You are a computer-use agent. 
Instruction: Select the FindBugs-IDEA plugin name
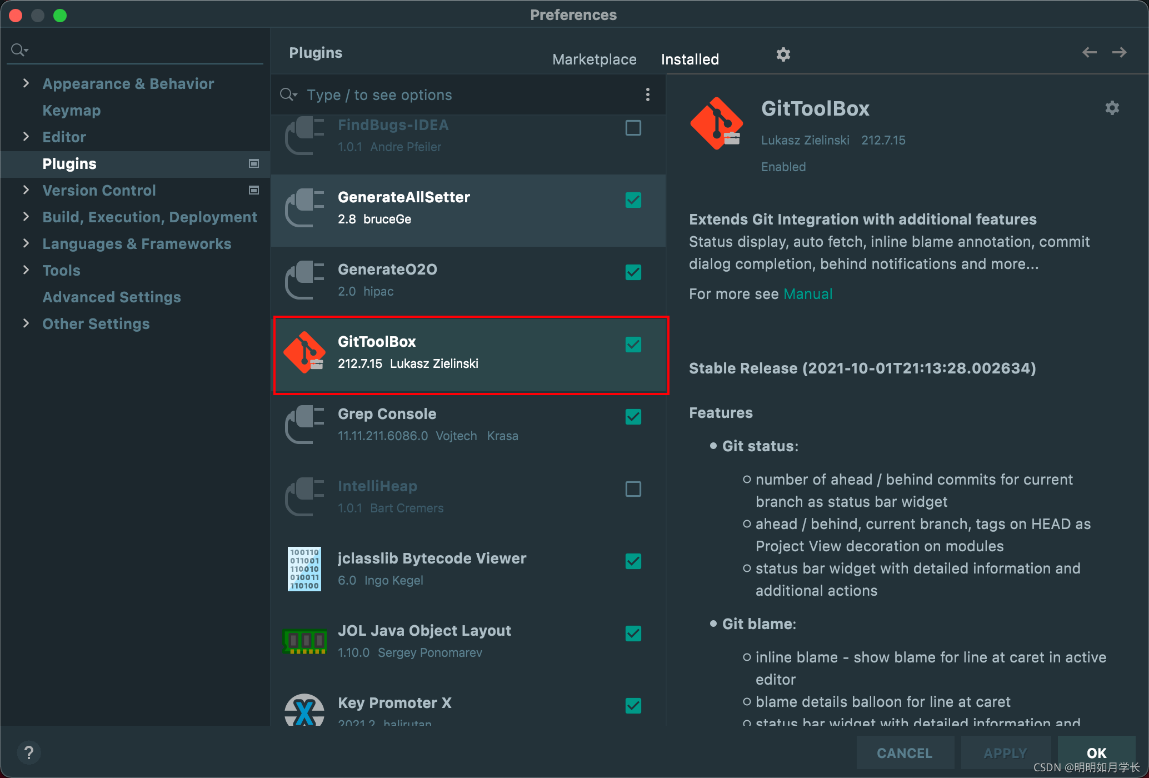coord(393,125)
